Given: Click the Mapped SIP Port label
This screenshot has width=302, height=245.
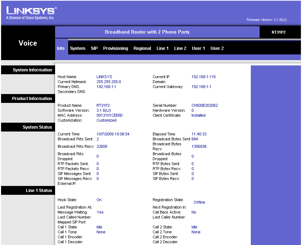Looking at the screenshot, I should pyautogui.click(x=72, y=222).
